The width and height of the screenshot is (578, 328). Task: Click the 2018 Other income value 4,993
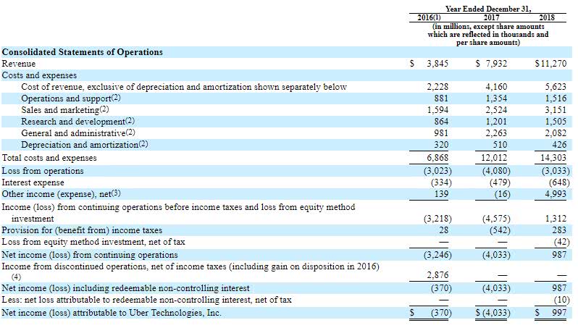tap(556, 194)
